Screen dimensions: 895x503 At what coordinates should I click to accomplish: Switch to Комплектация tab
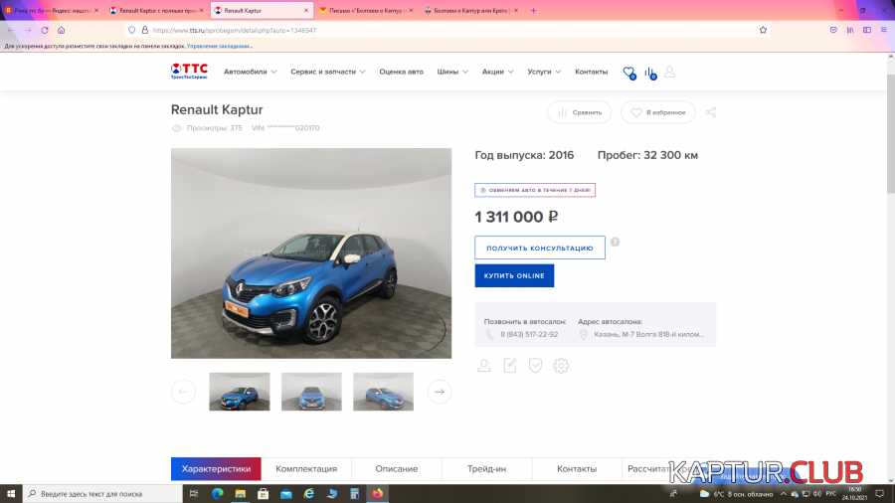click(306, 469)
